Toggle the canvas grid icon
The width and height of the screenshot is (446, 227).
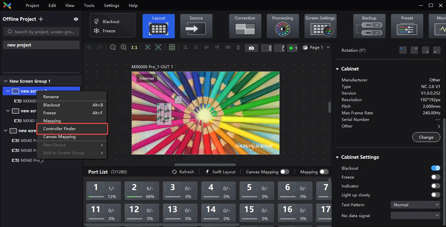click(172, 47)
